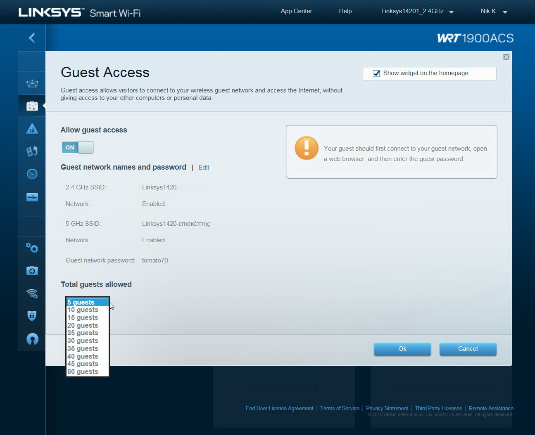Select 10 guests option
Image resolution: width=535 pixels, height=435 pixels.
coord(88,310)
